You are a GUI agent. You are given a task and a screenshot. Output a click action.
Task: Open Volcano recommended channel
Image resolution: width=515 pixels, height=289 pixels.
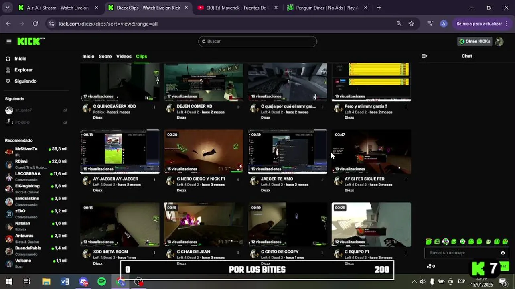[x=36, y=263]
